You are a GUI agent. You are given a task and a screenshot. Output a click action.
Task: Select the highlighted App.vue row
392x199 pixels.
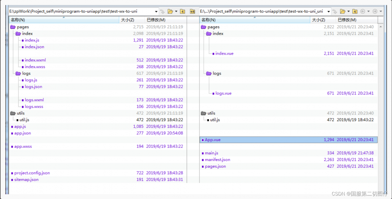pos(288,140)
